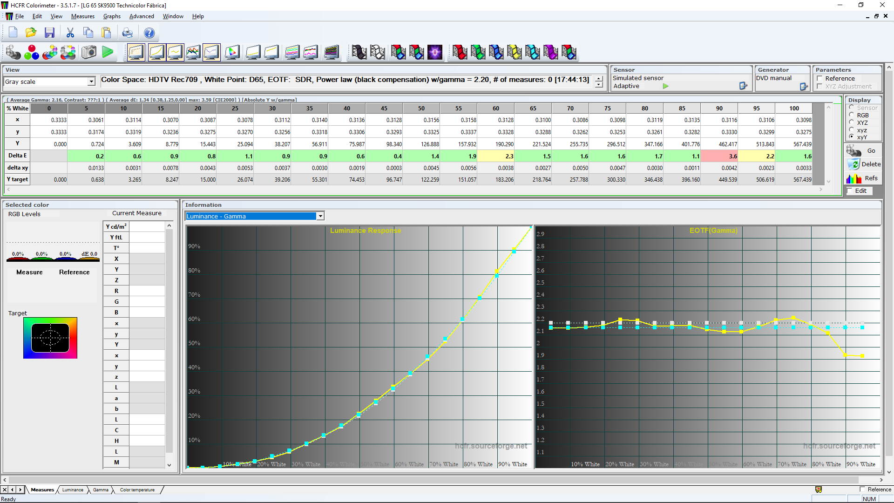The image size is (894, 503).
Task: Click the Save file toolbar icon
Action: click(49, 33)
